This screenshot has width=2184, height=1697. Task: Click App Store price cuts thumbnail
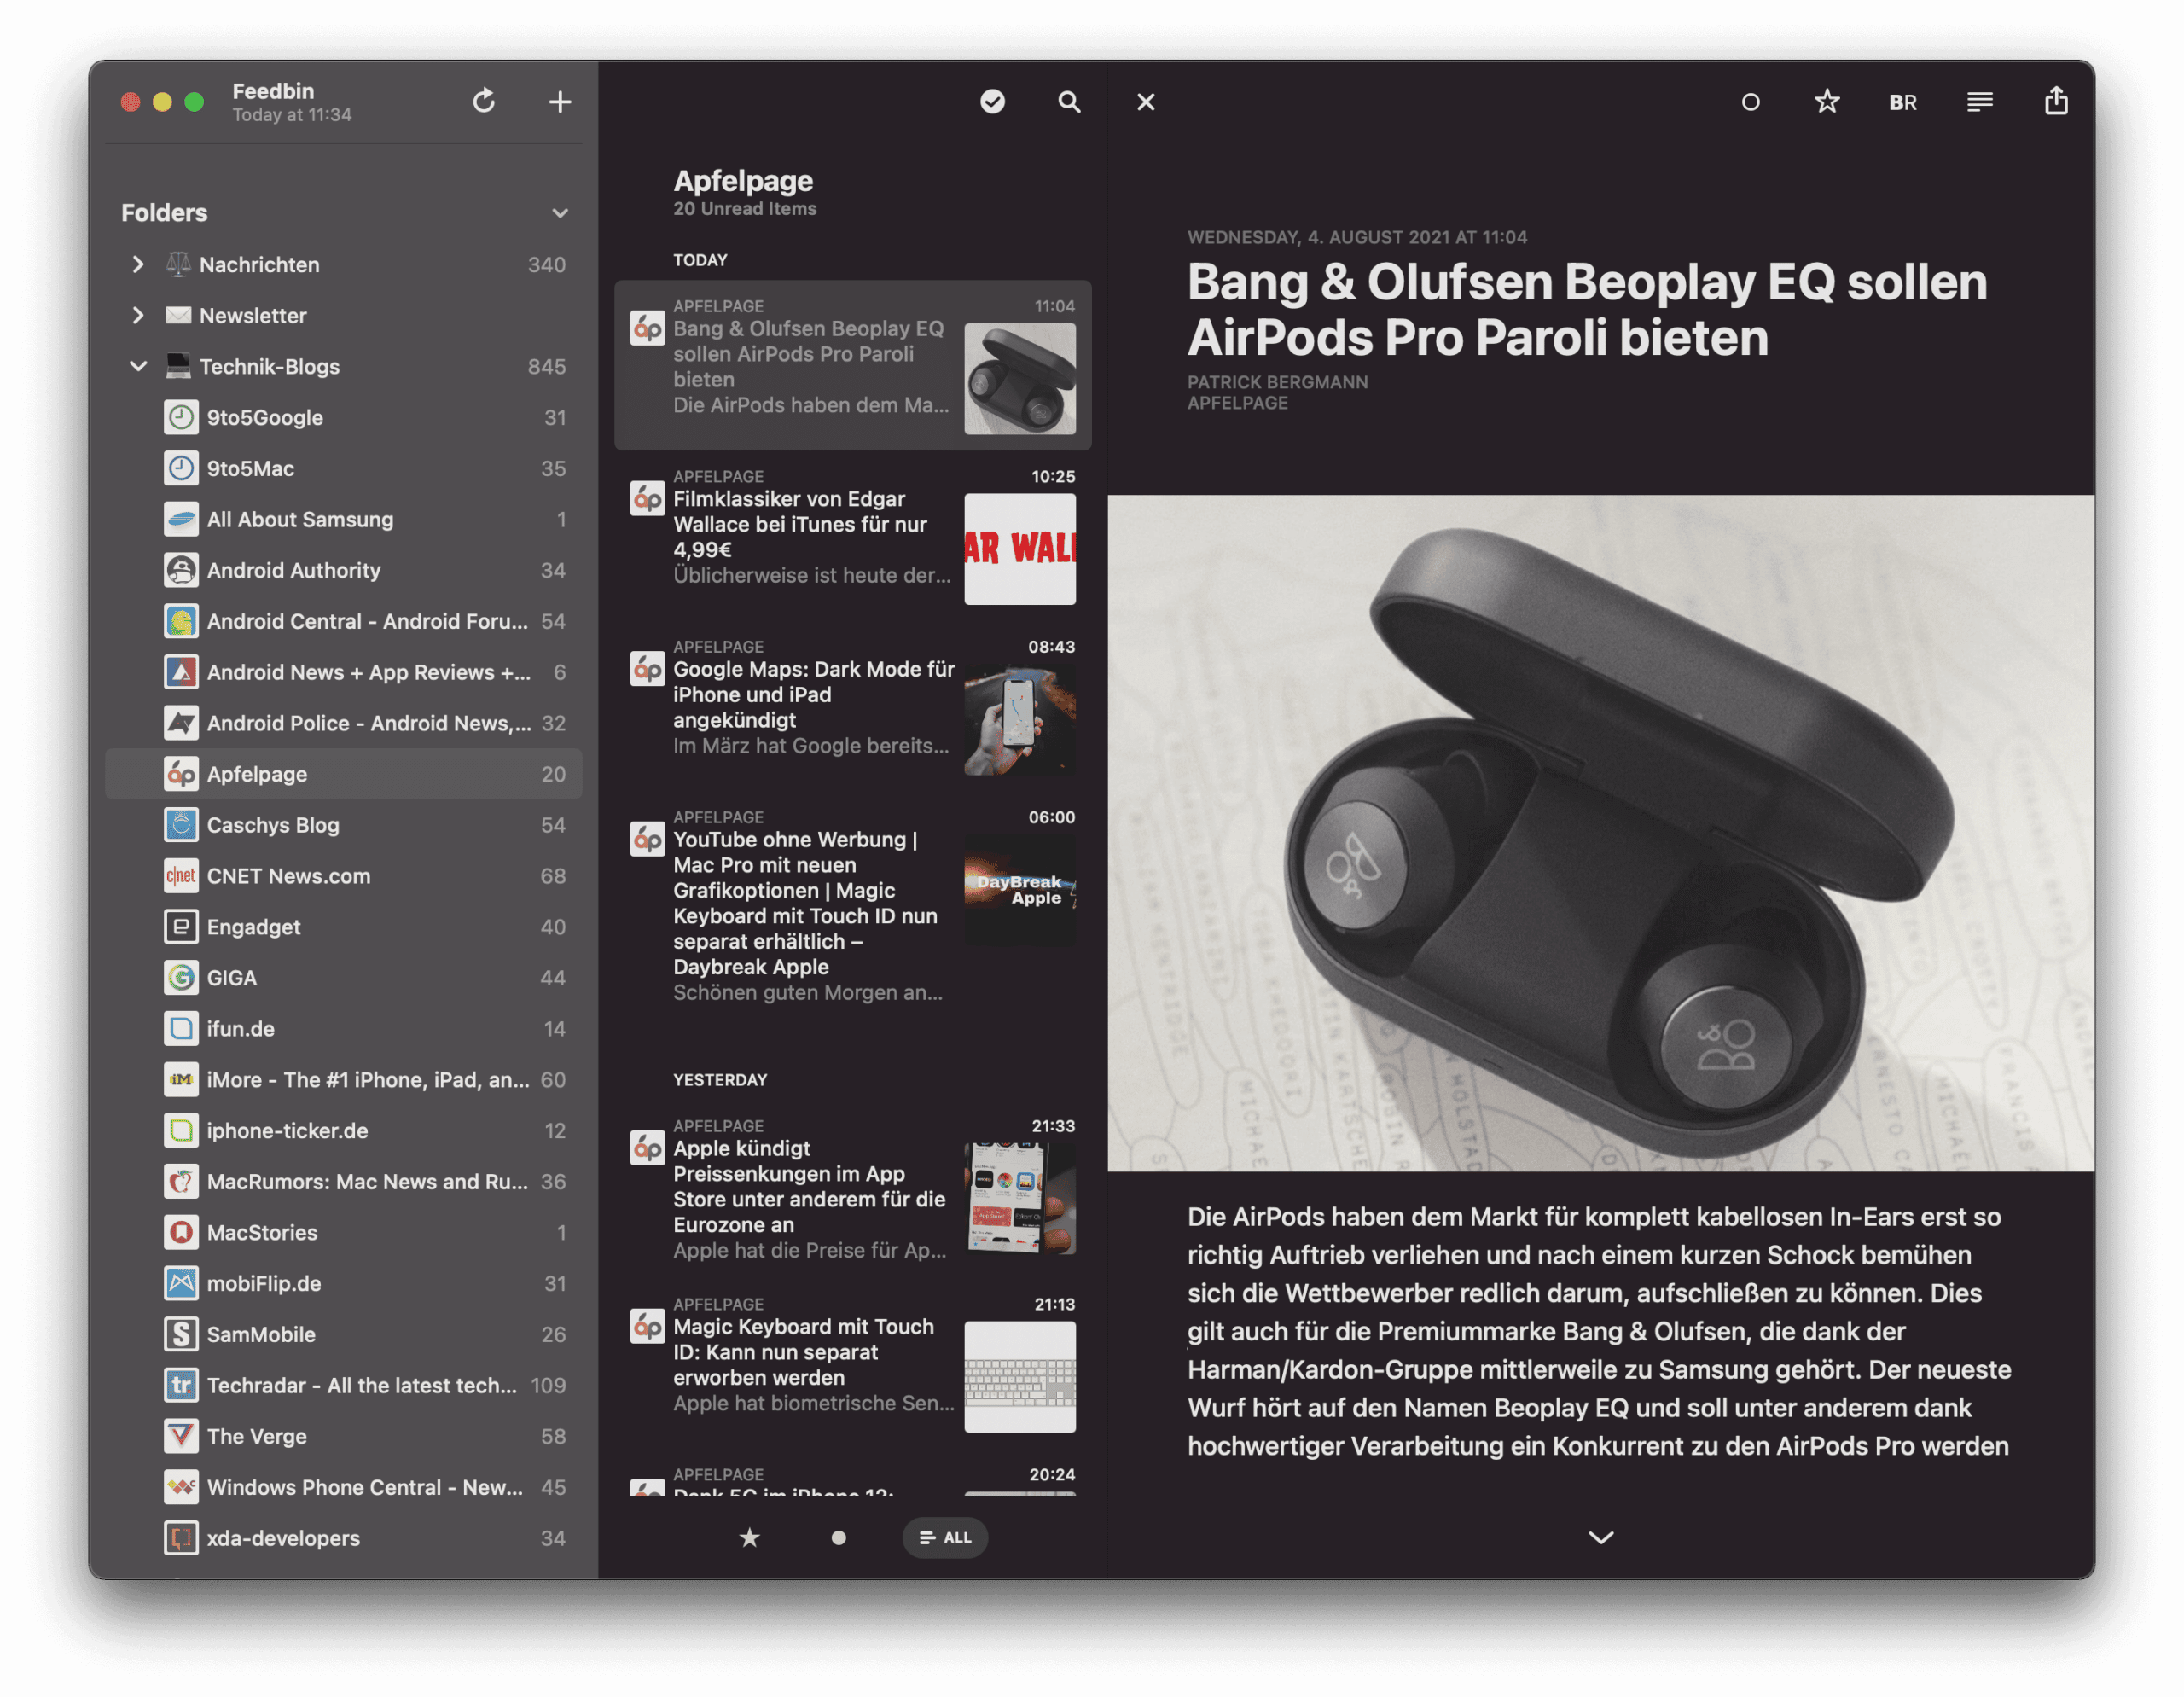[x=1020, y=1198]
